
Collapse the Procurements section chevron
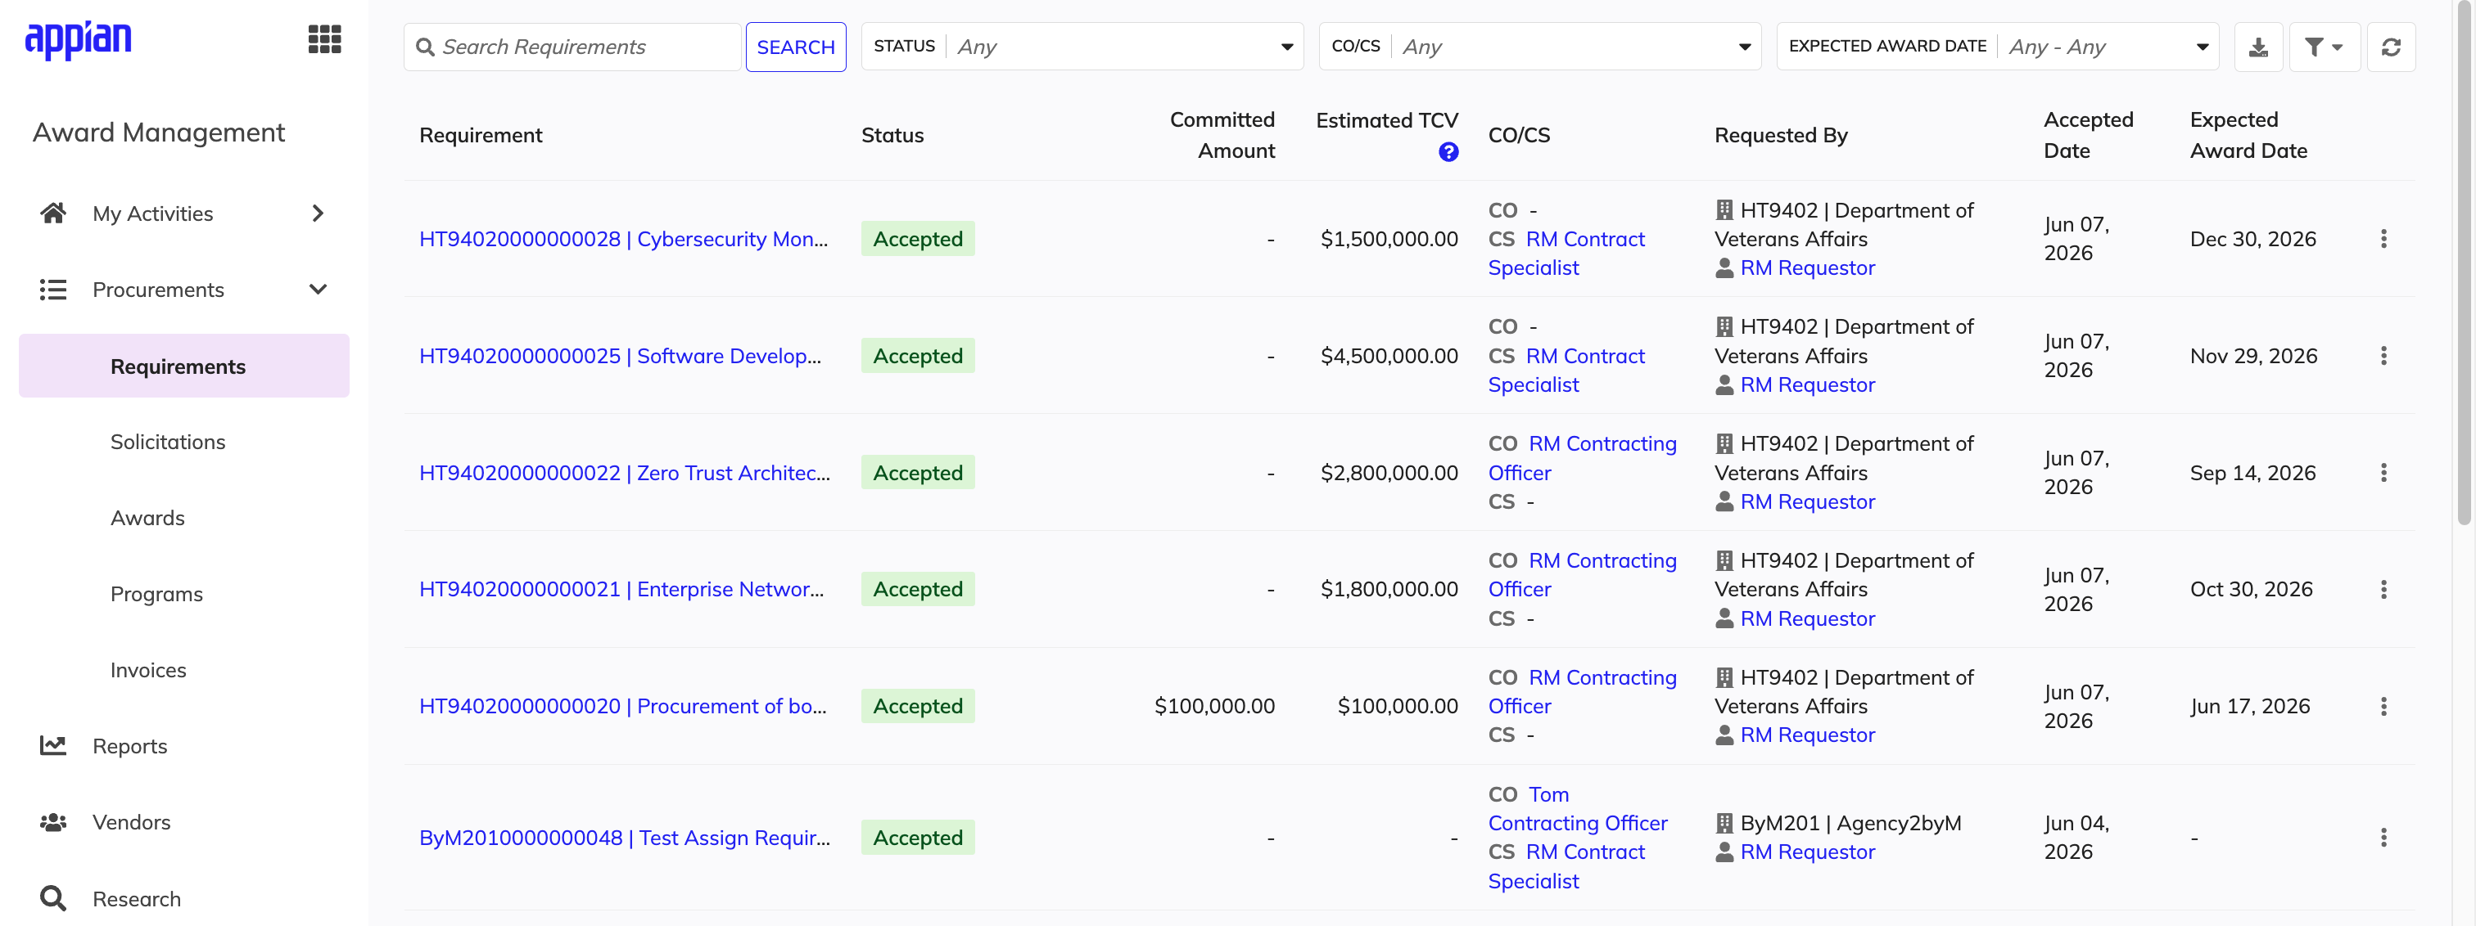pos(319,289)
